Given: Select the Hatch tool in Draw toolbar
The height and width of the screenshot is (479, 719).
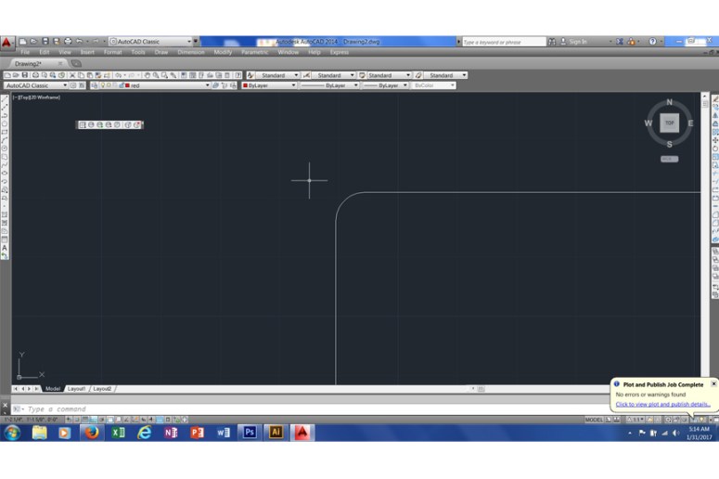Looking at the screenshot, I should [5, 214].
